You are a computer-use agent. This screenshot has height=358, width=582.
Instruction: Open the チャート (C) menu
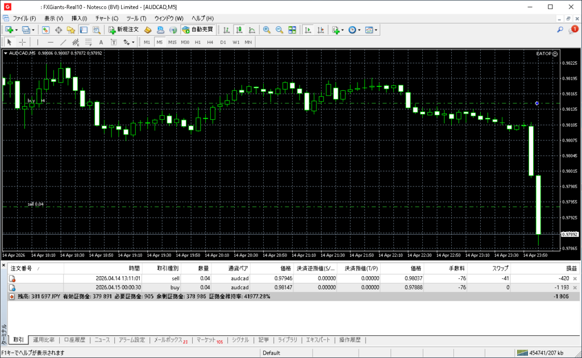107,18
